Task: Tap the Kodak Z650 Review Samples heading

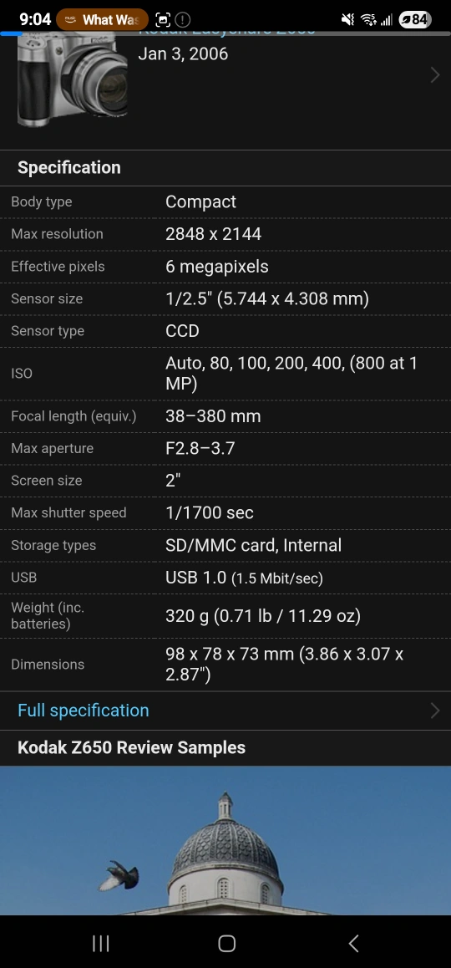Action: (131, 747)
